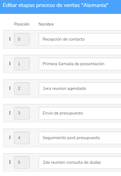The width and height of the screenshot is (121, 176).
Task: Click the drag handle for Envio de presupuesto
Action: [x=10, y=113]
